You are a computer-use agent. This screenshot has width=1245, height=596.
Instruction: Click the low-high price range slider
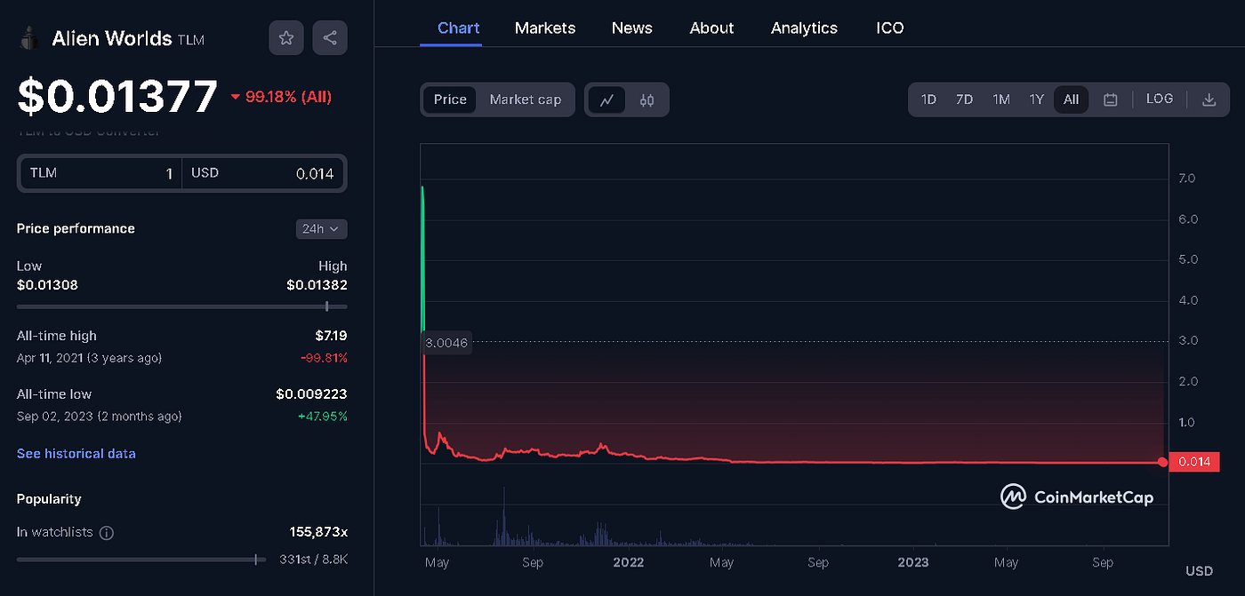[181, 306]
